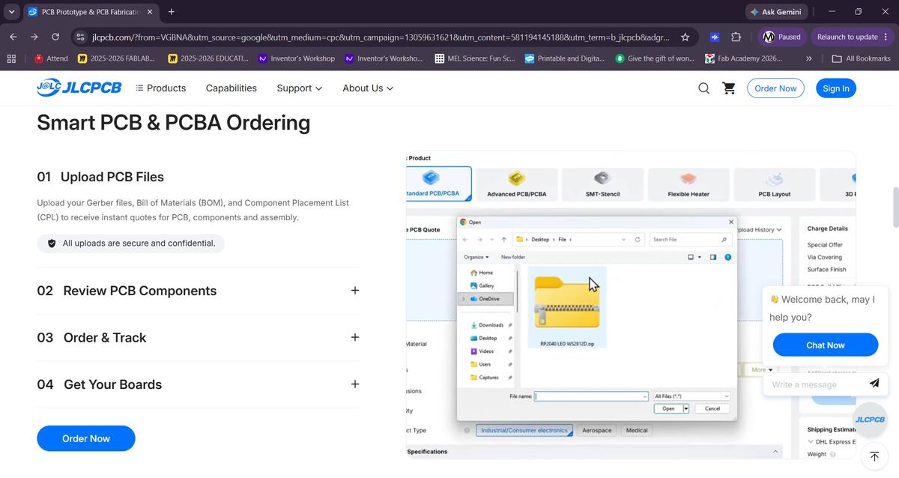899x478 pixels.
Task: Expand the OneDrive tree arrow
Action: pos(463,299)
